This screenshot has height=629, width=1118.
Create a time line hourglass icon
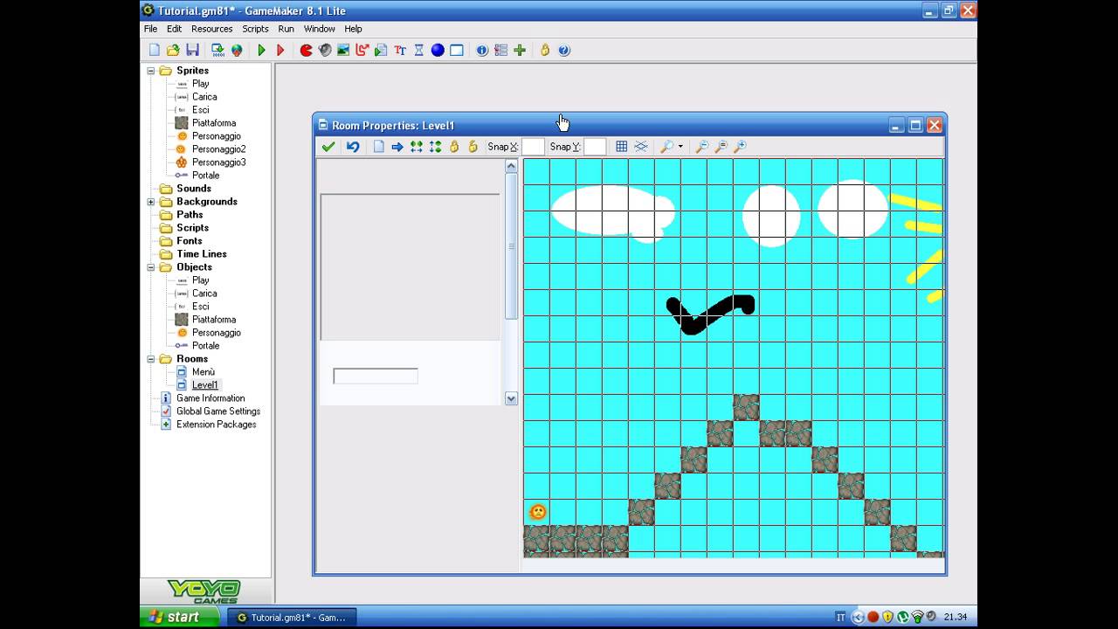pos(419,51)
